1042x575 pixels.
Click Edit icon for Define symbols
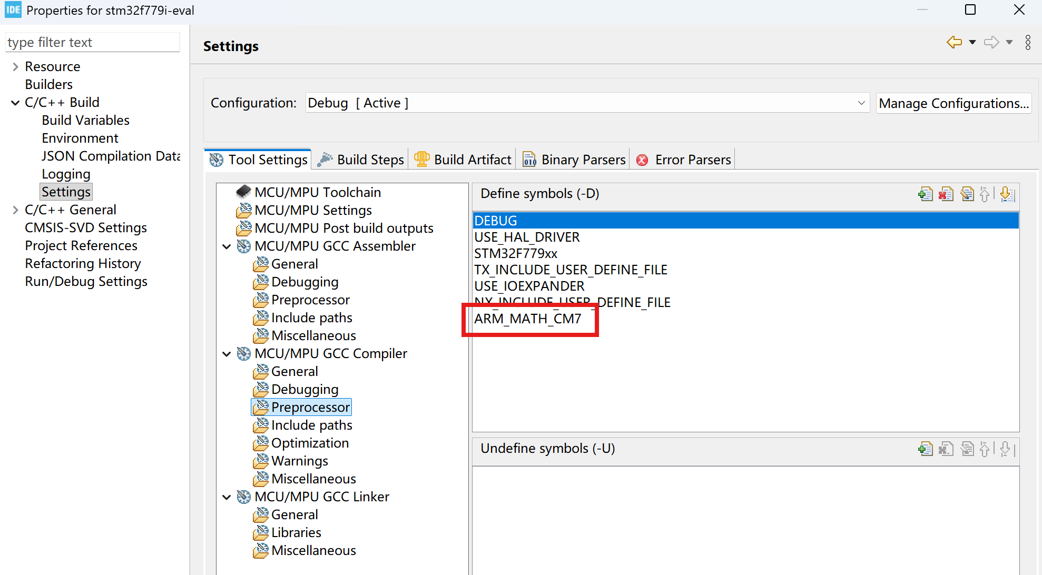point(967,194)
